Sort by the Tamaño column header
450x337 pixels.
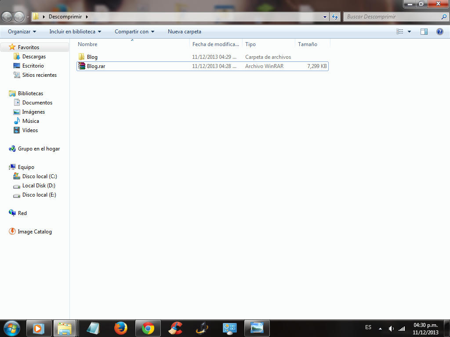(x=308, y=44)
